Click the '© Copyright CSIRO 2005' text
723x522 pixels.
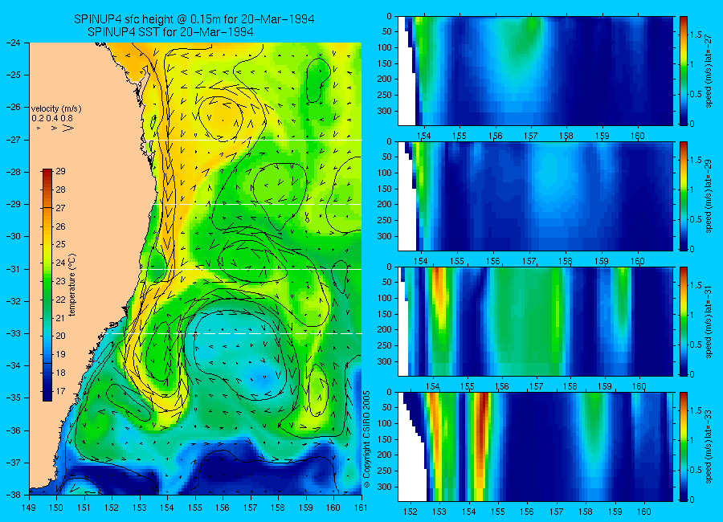coord(367,439)
